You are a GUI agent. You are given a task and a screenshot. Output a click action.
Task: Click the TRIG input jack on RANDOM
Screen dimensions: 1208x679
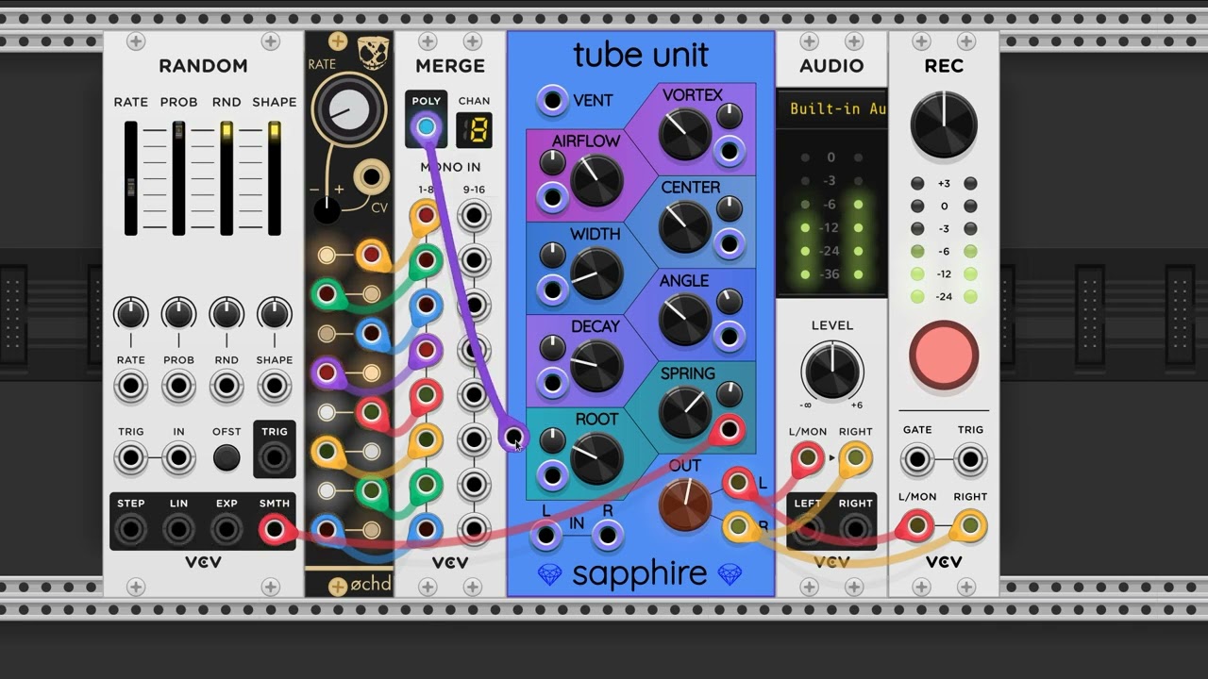131,458
